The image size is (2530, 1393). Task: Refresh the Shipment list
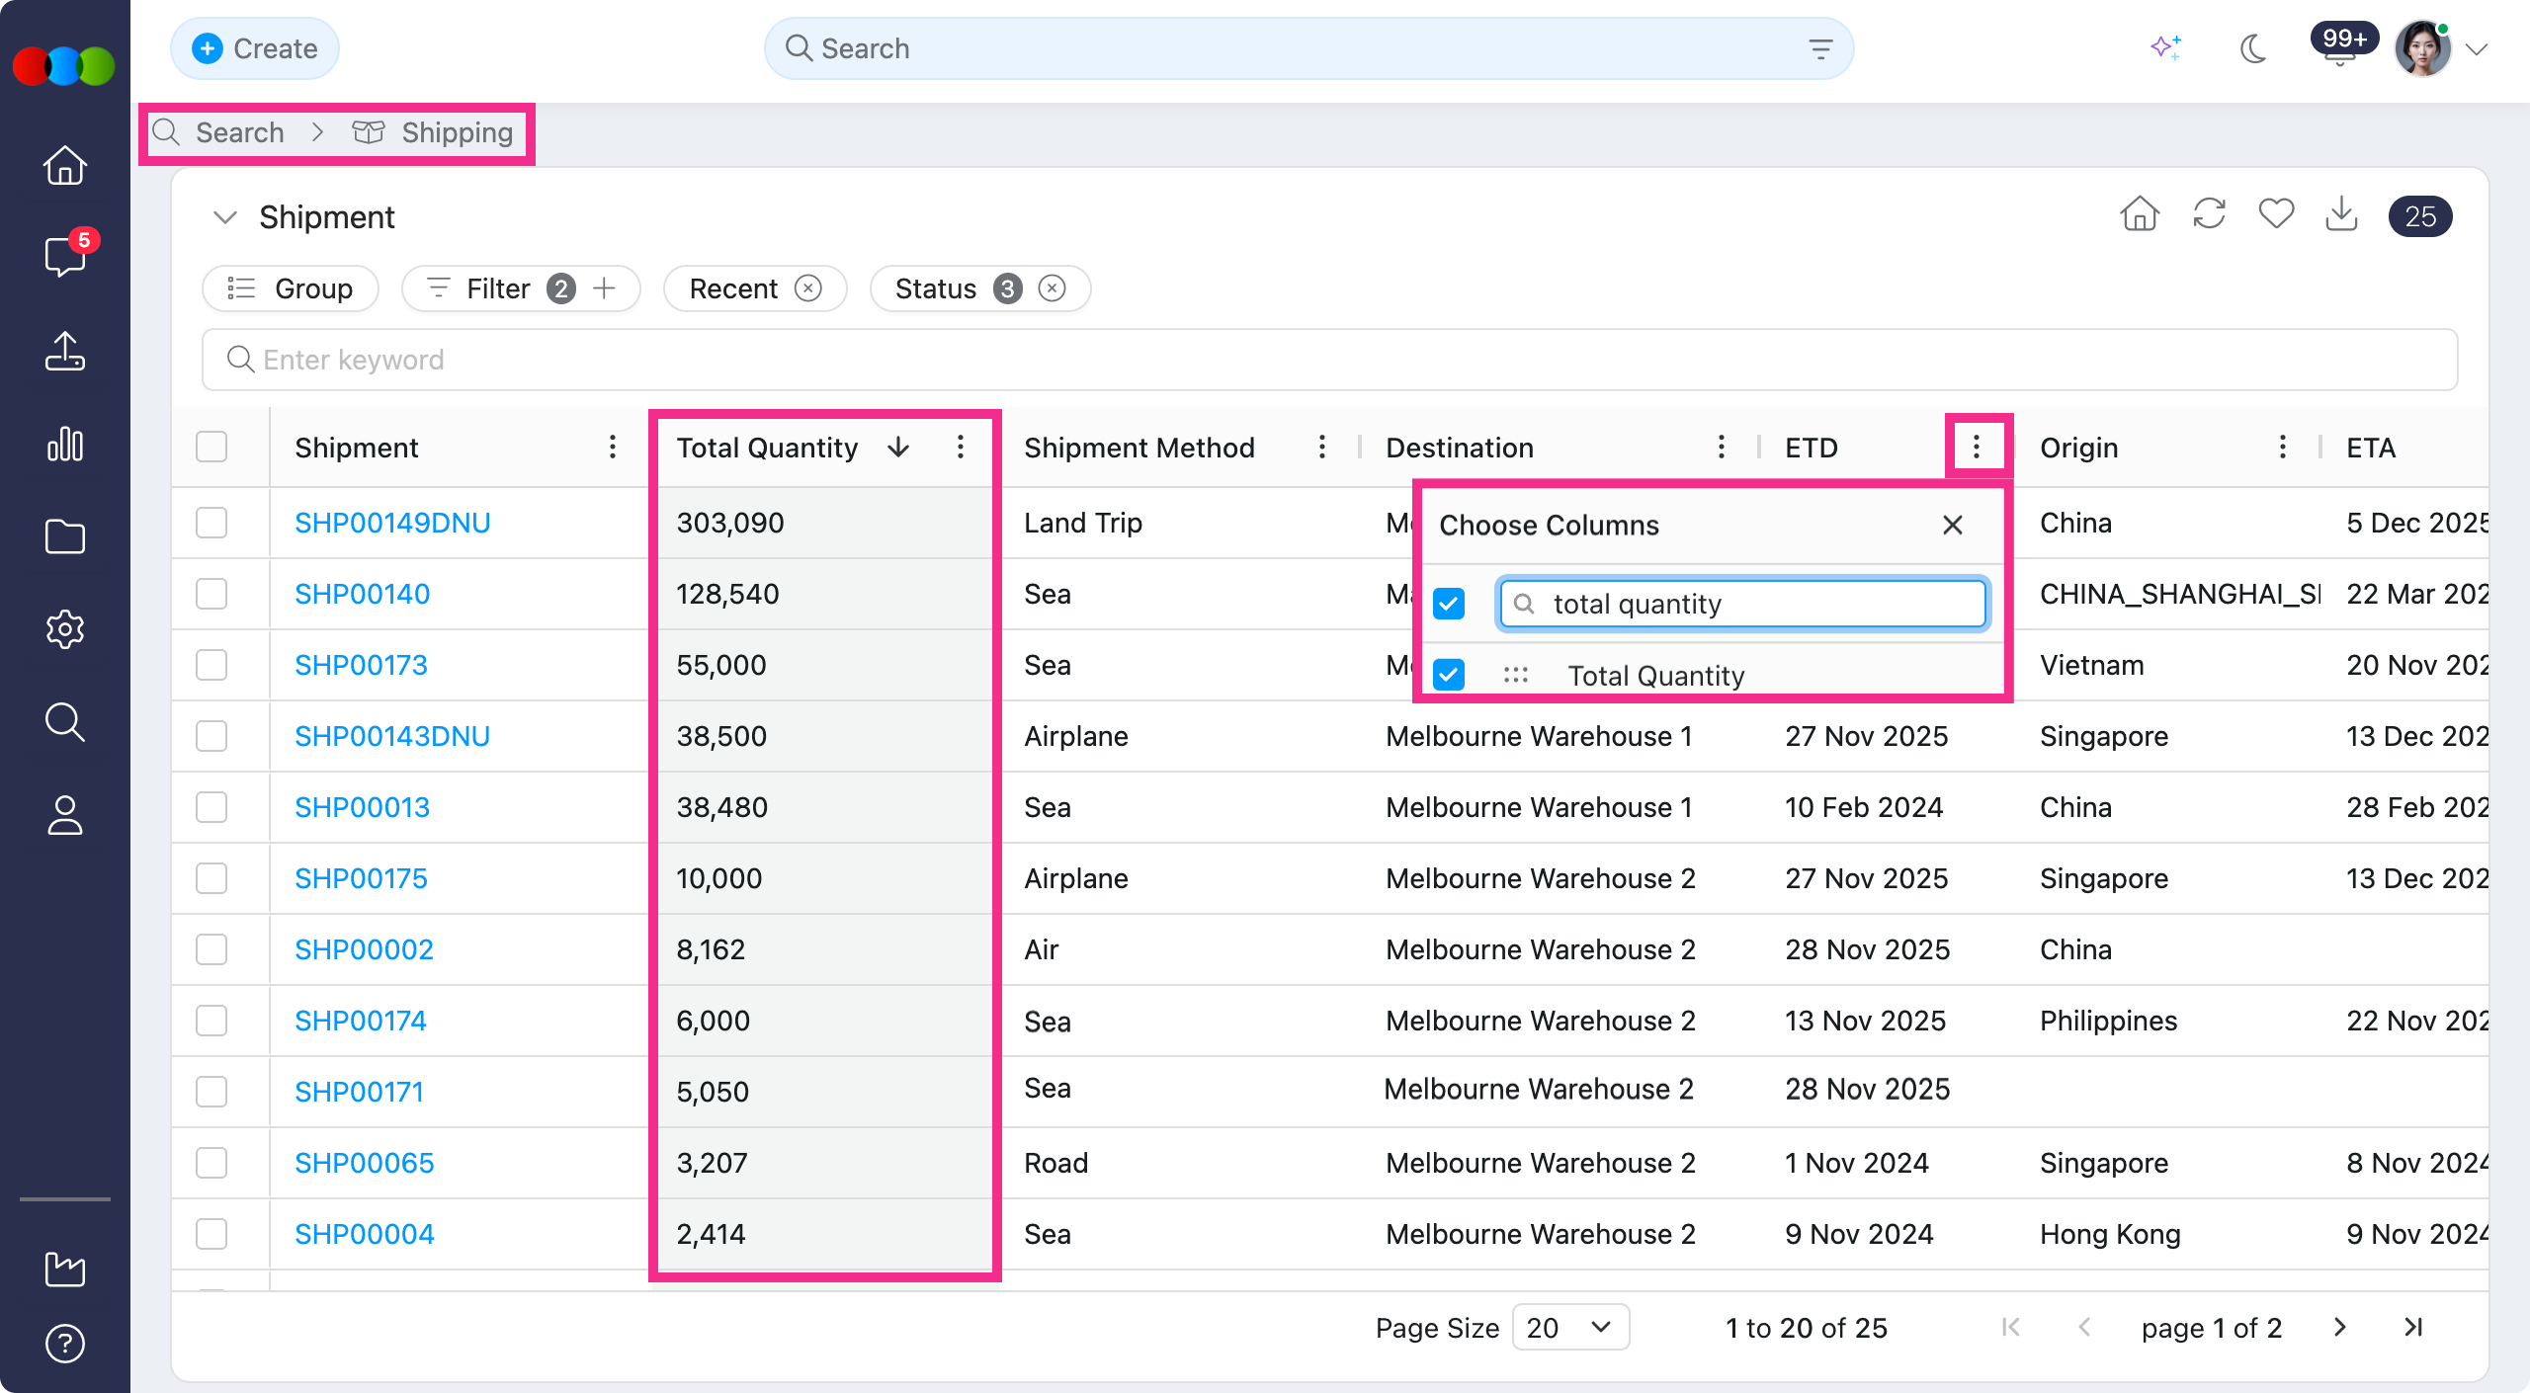pyautogui.click(x=2209, y=214)
